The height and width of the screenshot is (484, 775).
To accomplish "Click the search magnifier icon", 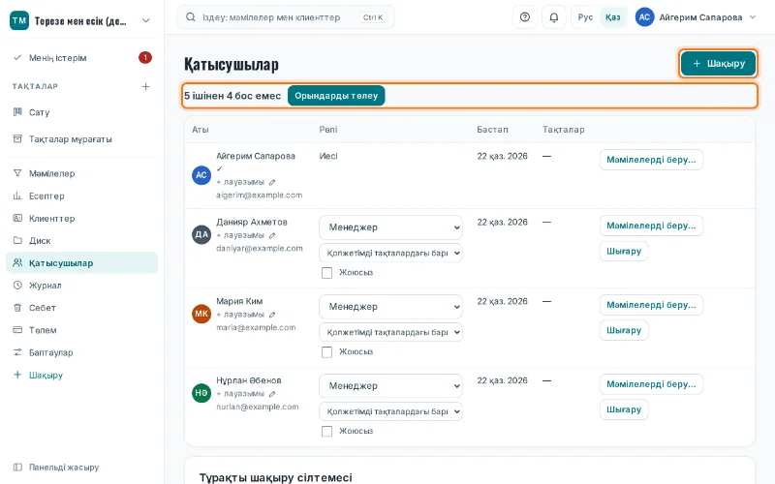I will pos(190,17).
